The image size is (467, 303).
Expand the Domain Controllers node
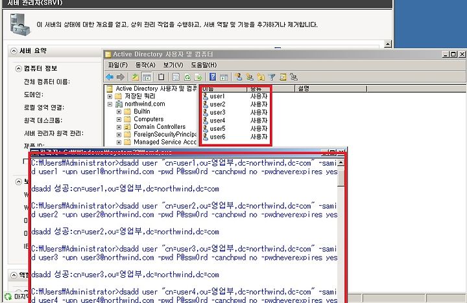(x=119, y=127)
